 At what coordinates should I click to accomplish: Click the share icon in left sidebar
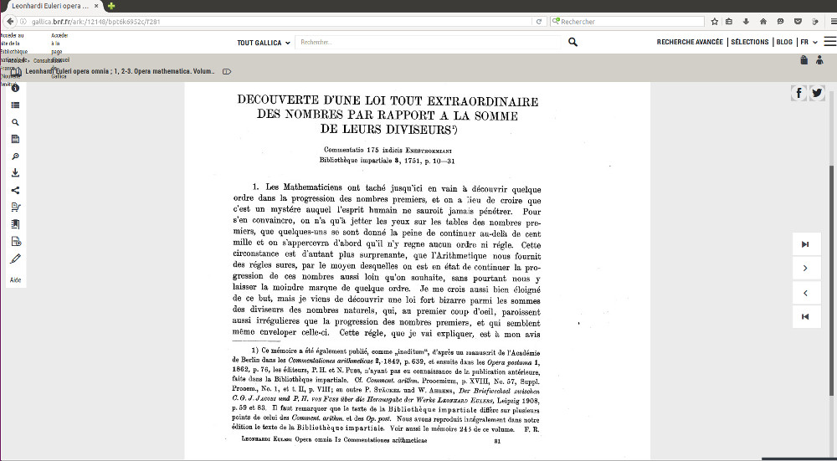[15, 191]
